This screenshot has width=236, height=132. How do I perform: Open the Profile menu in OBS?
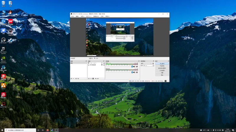click(89, 16)
